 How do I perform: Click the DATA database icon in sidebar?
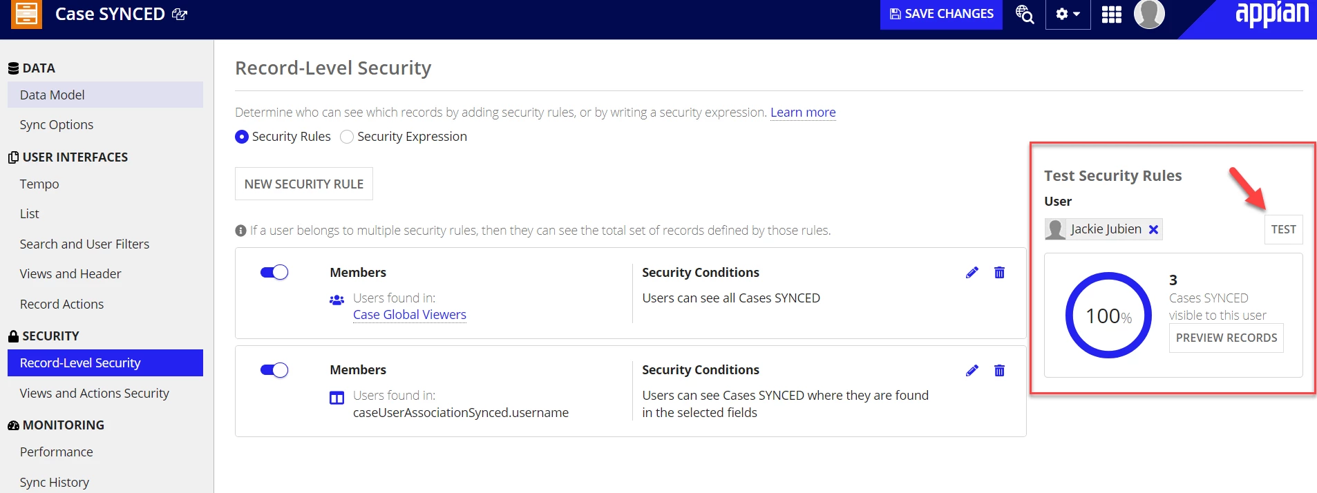[x=13, y=68]
